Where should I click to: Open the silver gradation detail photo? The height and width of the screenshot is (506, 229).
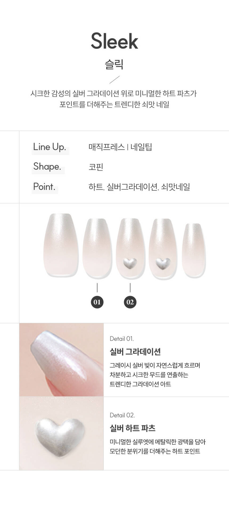coord(62,360)
